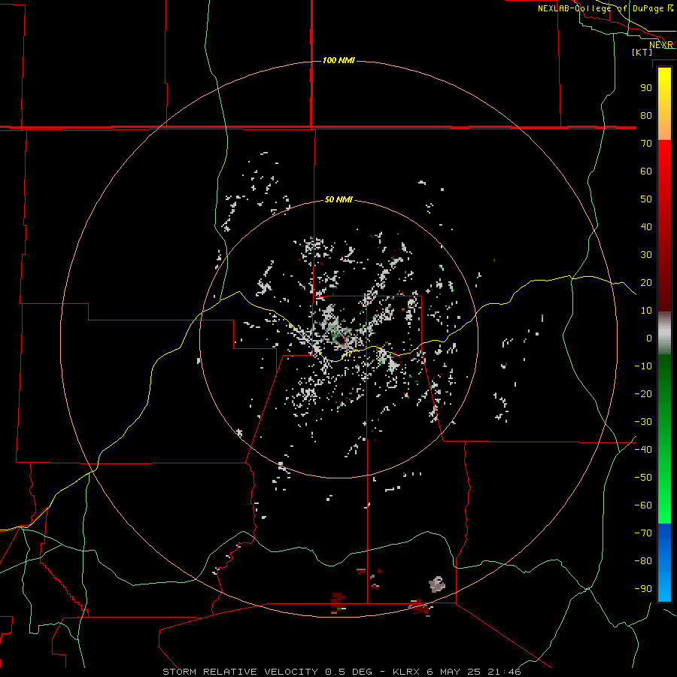This screenshot has width=677, height=677.
Task: Click the 30 value on velocity scale
Action: click(x=646, y=255)
